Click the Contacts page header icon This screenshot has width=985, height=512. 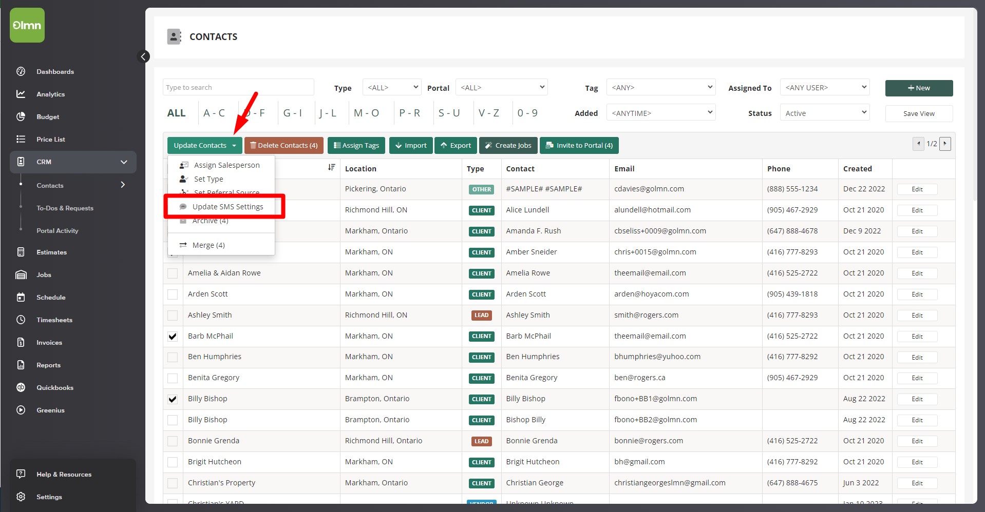[x=174, y=36]
